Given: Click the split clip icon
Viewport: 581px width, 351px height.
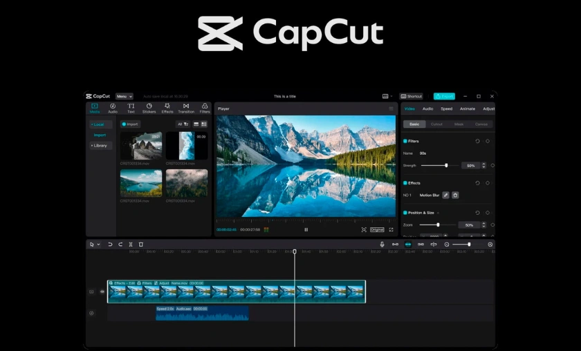Looking at the screenshot, I should pos(131,245).
